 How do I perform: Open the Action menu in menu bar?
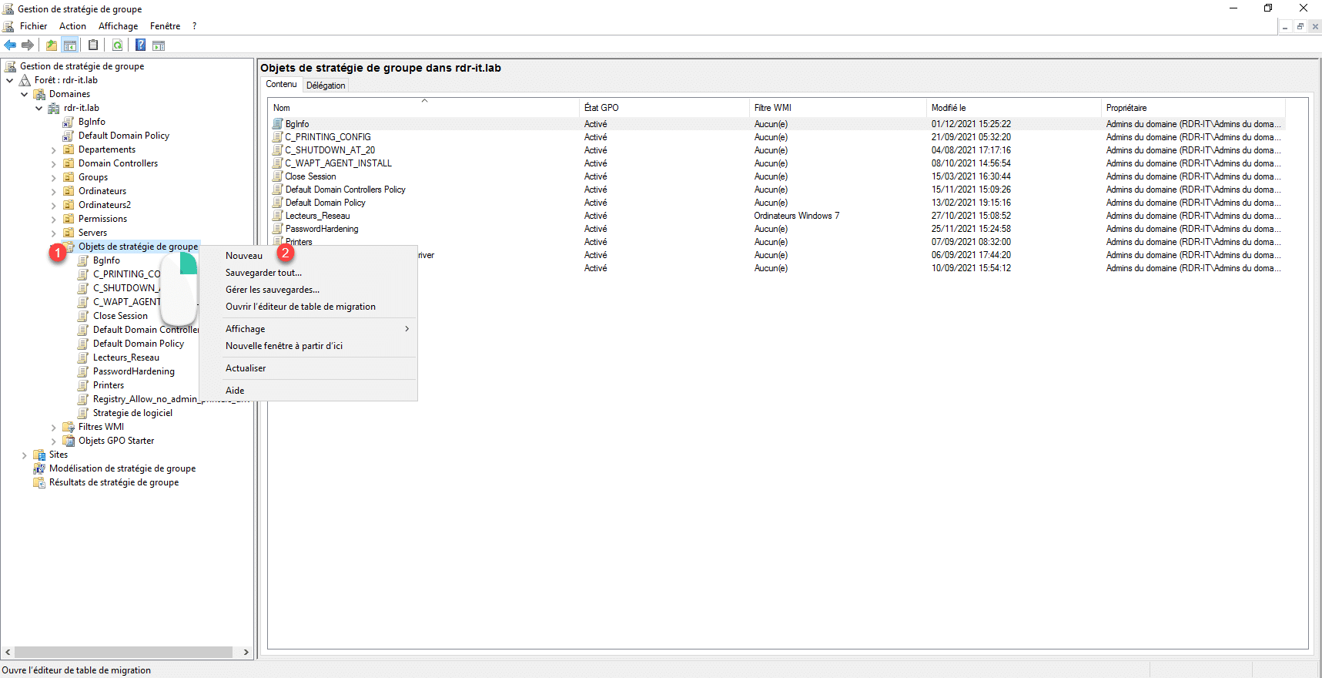click(x=72, y=26)
